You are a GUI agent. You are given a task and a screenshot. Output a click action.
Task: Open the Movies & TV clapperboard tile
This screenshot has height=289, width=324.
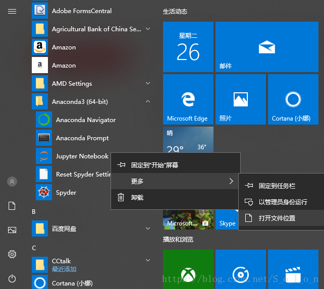tap(293, 269)
